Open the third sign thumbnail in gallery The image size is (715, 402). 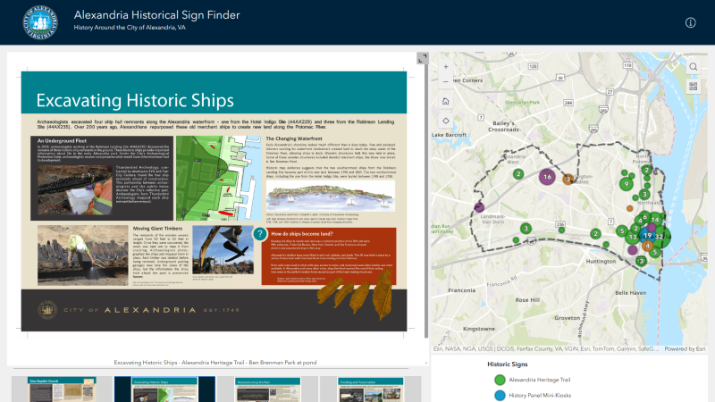tap(267, 389)
